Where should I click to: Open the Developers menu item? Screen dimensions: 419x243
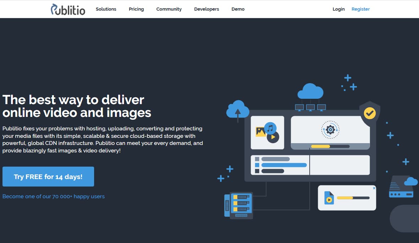pyautogui.click(x=207, y=9)
